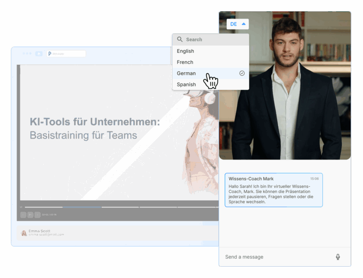363x278 pixels.
Task: Click Emma Scott's avatar picture
Action: tap(24, 233)
